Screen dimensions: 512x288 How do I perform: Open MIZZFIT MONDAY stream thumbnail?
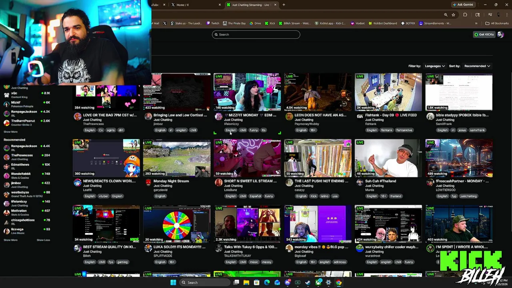coord(247,92)
